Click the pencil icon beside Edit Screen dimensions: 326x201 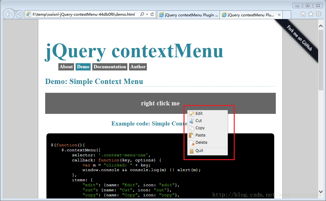click(191, 114)
